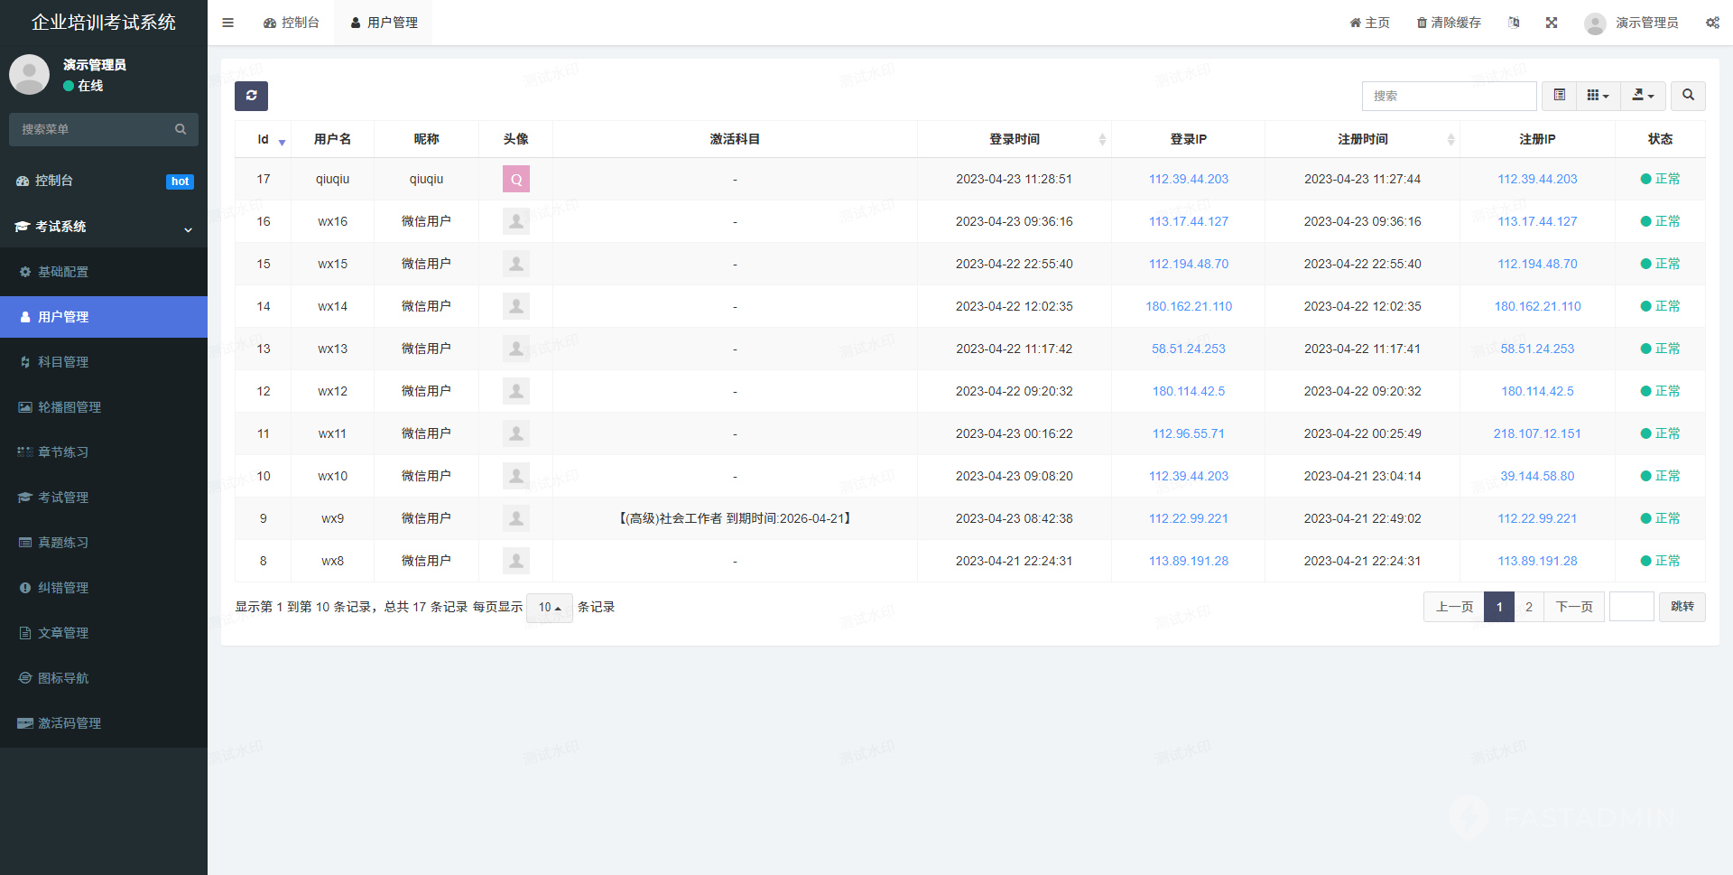Open the settings gears icon at top right
1733x875 pixels.
pyautogui.click(x=1711, y=23)
